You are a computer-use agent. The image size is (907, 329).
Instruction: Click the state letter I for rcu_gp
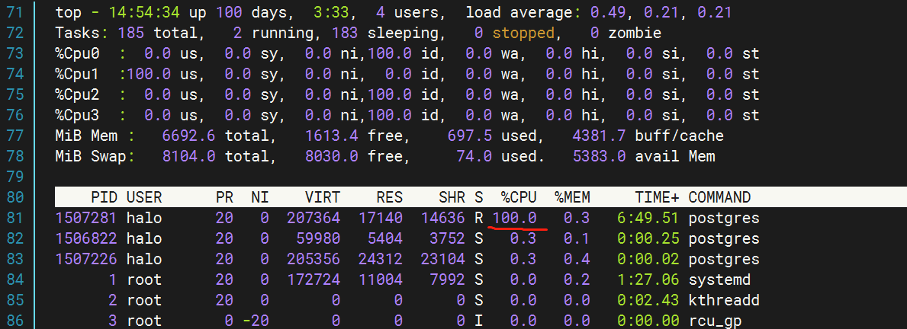click(478, 321)
